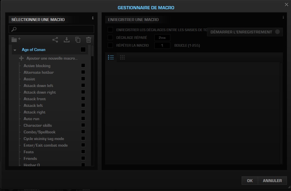Image resolution: width=291 pixels, height=191 pixels.
Task: Click the macro search input field
Action: pyautogui.click(x=53, y=29)
